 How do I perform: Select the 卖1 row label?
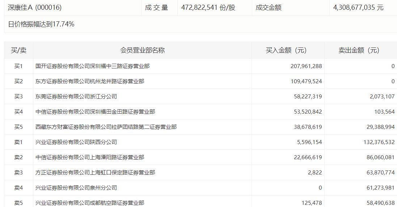click(18, 142)
